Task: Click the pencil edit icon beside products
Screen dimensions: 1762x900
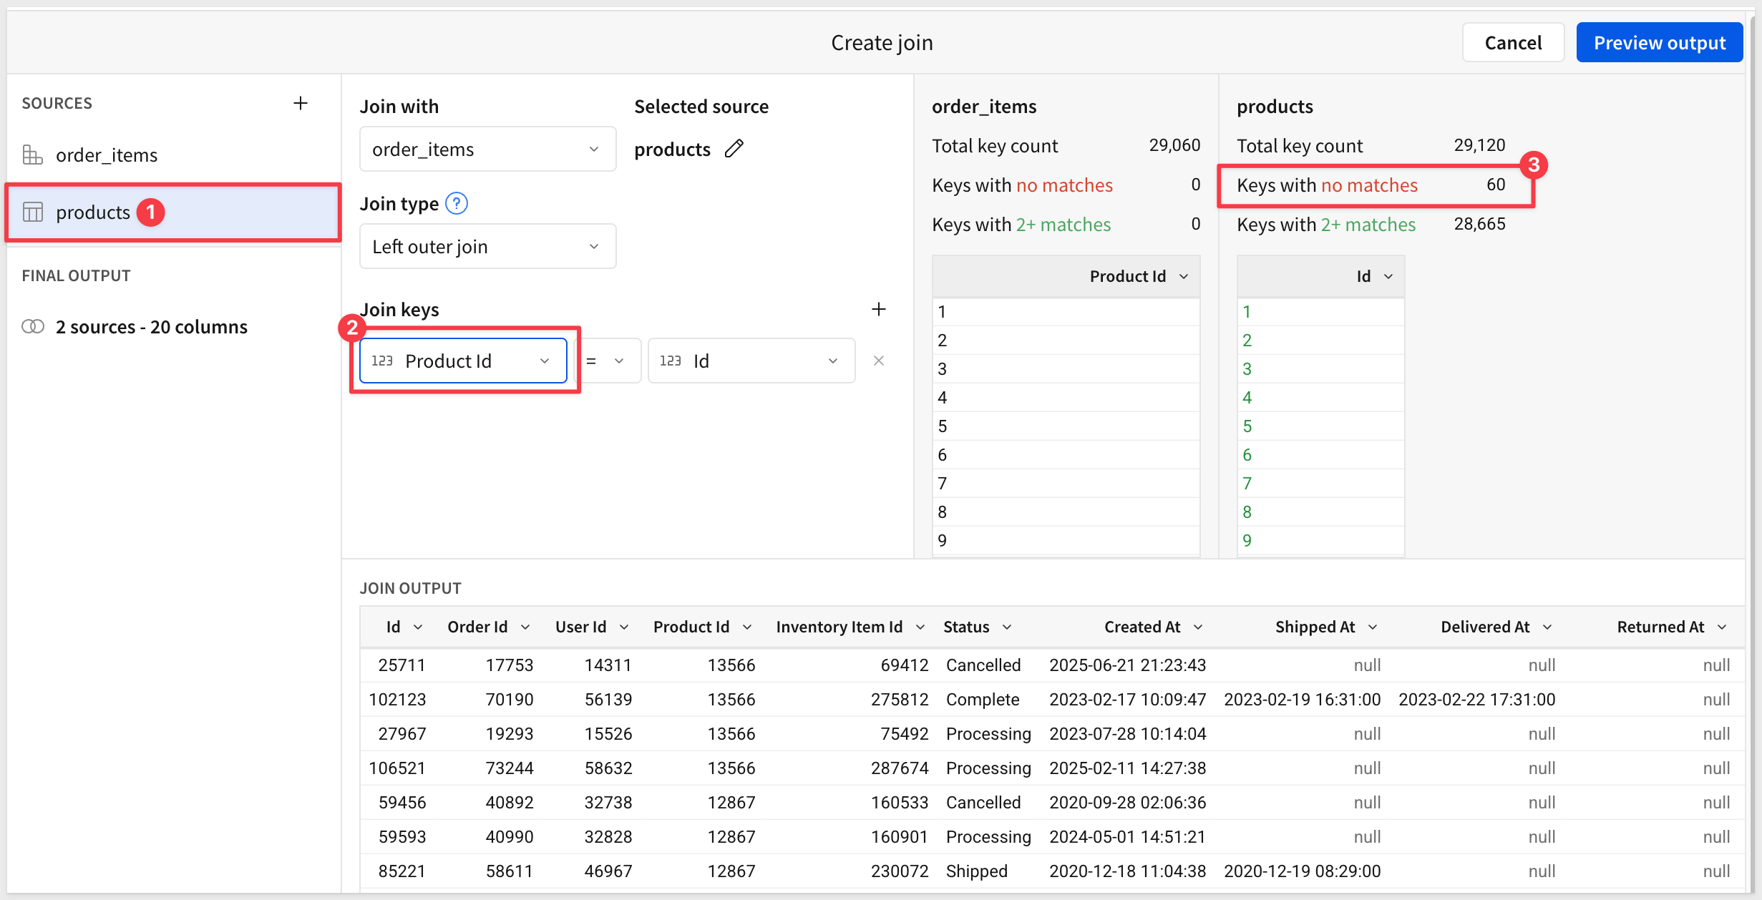Action: coord(734,149)
